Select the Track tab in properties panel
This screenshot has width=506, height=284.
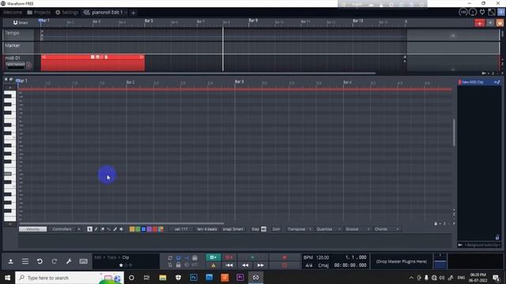tap(111, 257)
